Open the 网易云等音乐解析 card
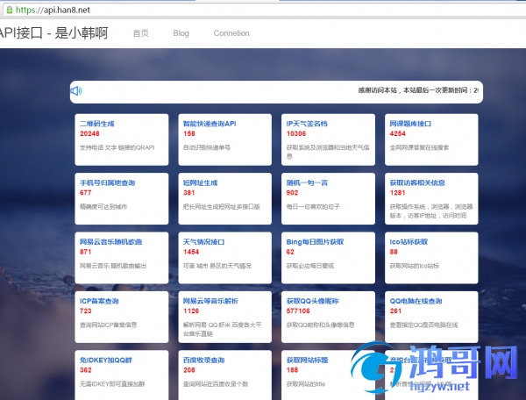 (x=224, y=317)
